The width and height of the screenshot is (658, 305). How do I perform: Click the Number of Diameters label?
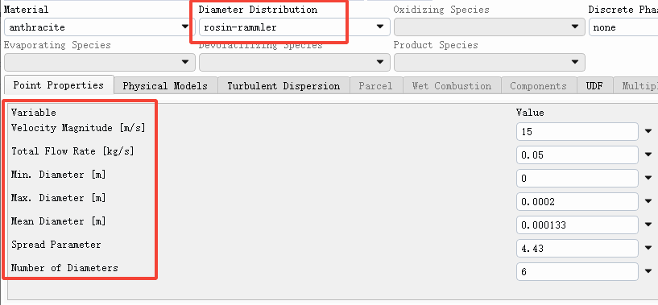point(64,268)
